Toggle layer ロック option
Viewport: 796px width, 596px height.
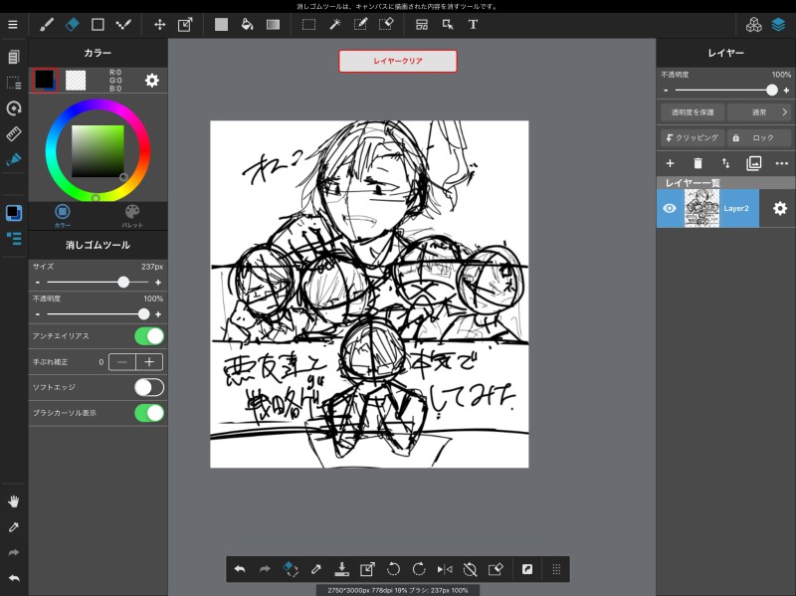tap(759, 137)
